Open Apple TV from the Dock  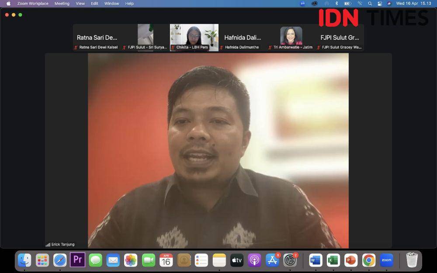(237, 260)
